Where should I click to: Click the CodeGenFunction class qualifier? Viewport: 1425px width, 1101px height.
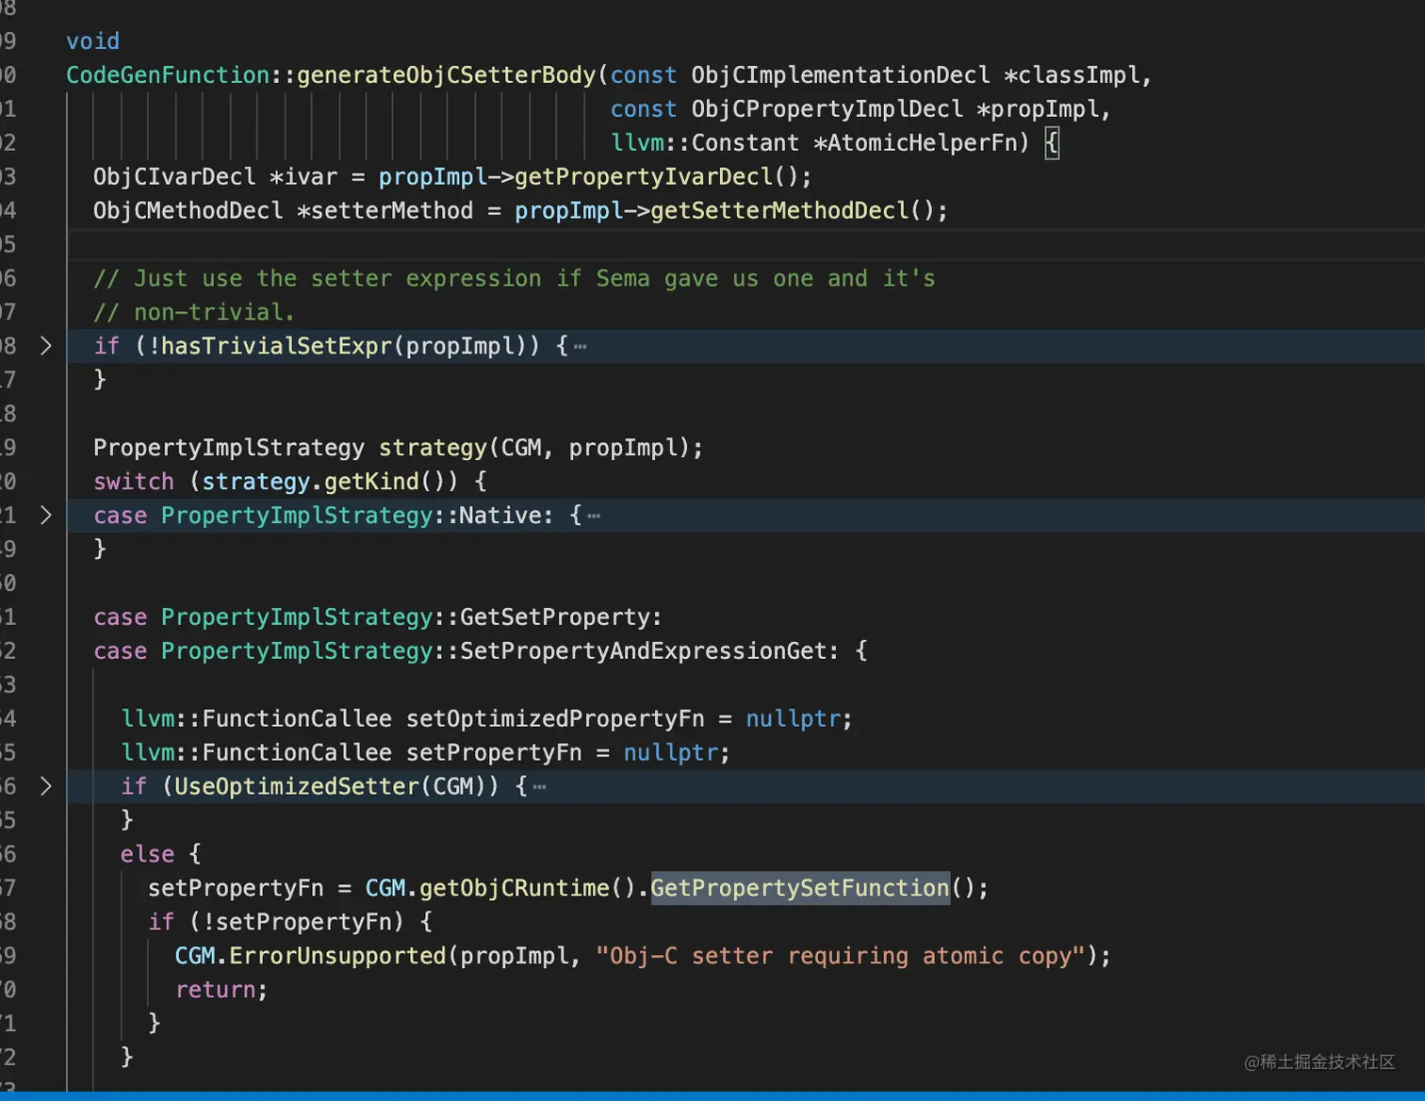[x=168, y=75]
